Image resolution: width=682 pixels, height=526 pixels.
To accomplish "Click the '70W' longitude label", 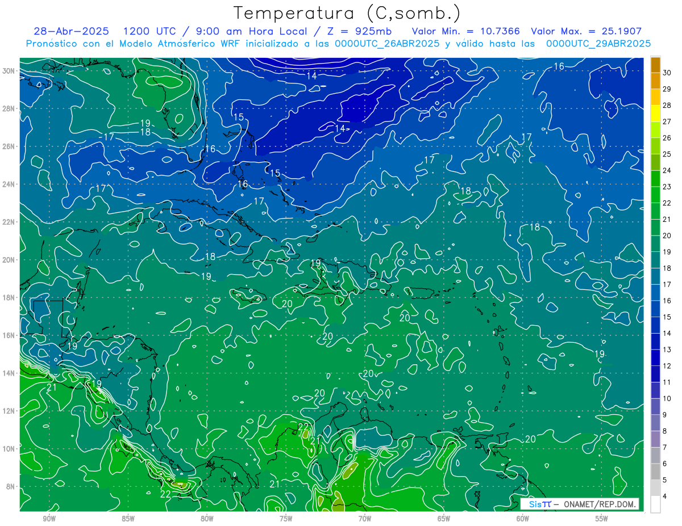I will point(365,519).
